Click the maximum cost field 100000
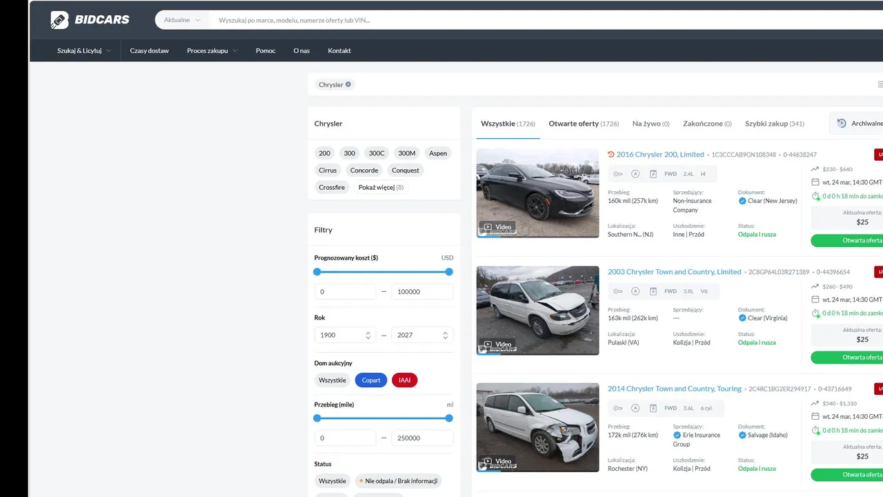The width and height of the screenshot is (883, 497). (x=422, y=291)
